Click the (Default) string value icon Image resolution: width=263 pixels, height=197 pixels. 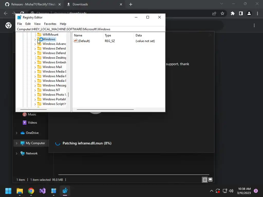pos(76,41)
